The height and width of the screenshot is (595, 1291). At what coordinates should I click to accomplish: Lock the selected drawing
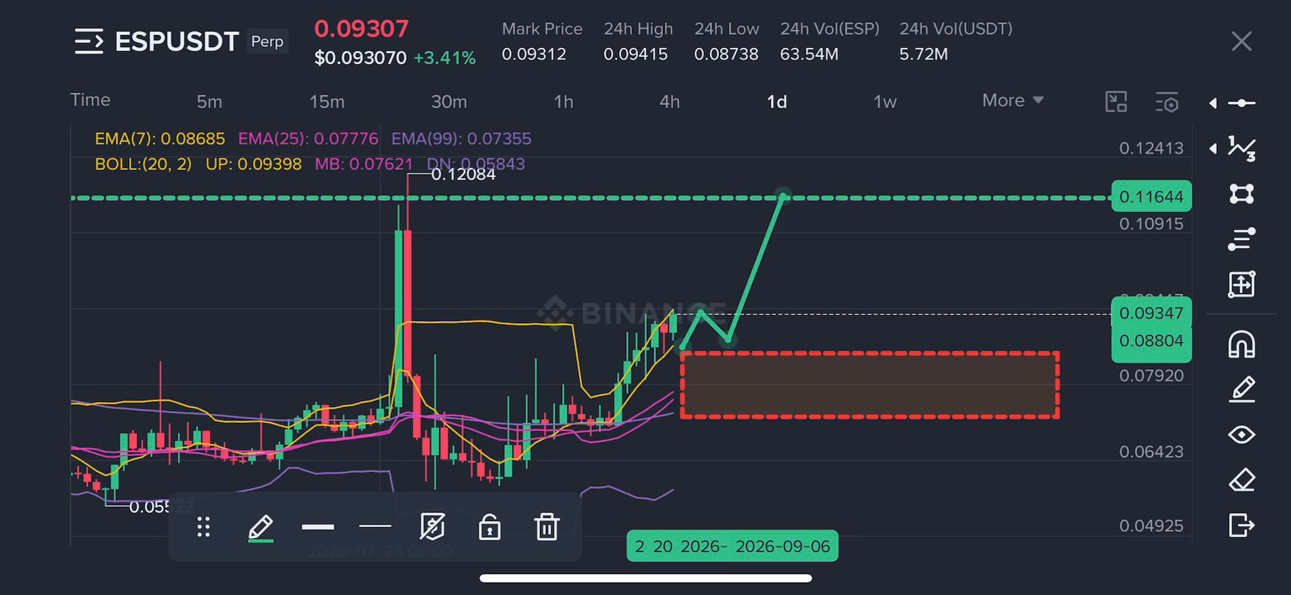pos(490,527)
